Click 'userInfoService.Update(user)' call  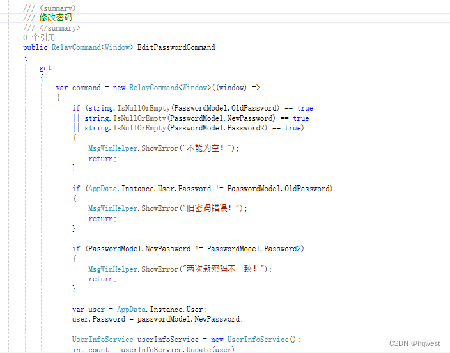[178, 349]
